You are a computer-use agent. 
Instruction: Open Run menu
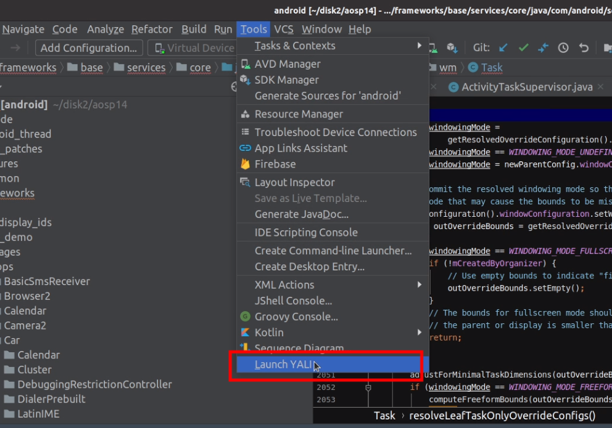[223, 29]
